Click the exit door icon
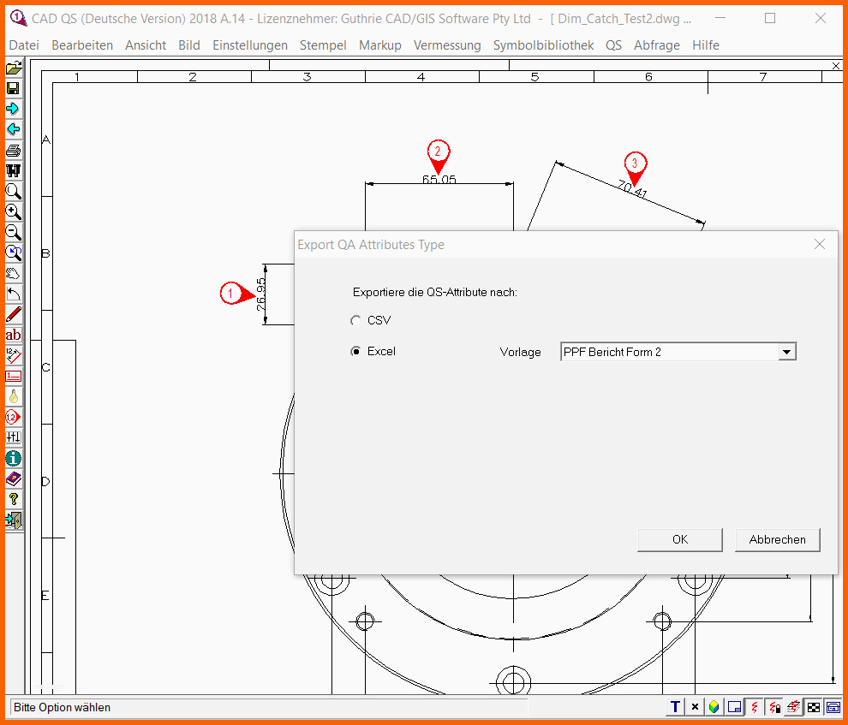This screenshot has height=725, width=848. [x=14, y=520]
